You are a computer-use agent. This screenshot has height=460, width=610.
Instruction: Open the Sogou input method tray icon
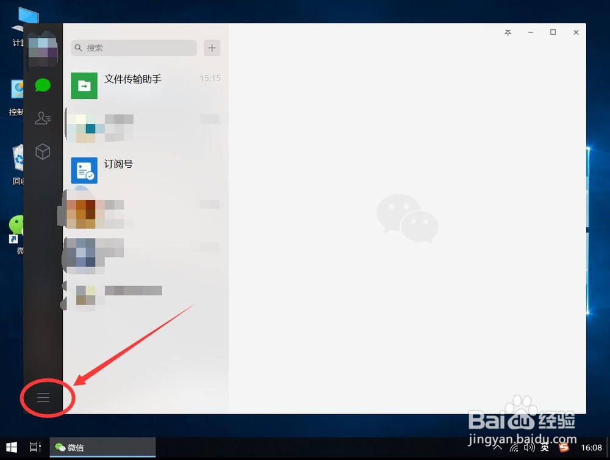tap(564, 448)
